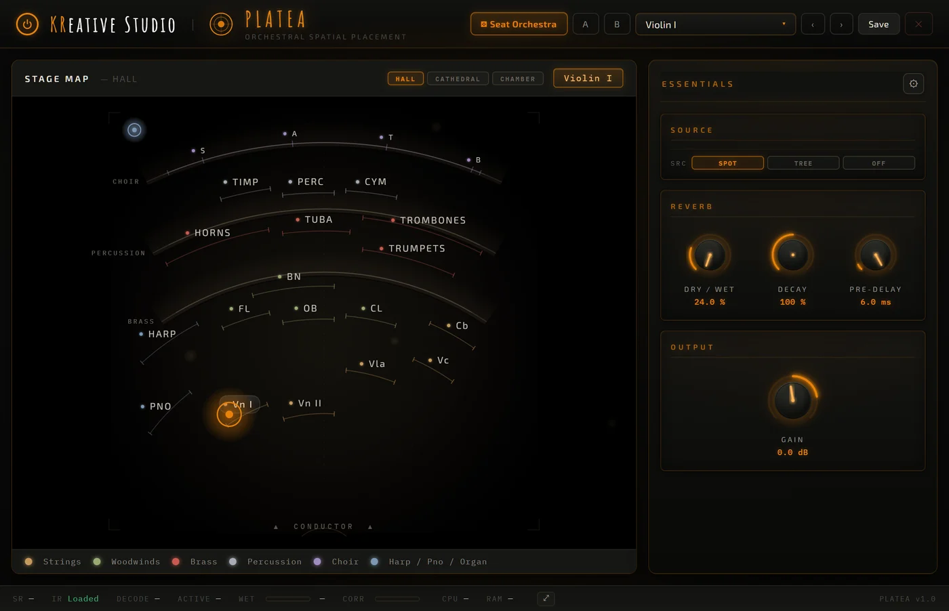Viewport: 949px width, 611px height.
Task: Click the Brass legend swatch
Action: [x=176, y=562]
